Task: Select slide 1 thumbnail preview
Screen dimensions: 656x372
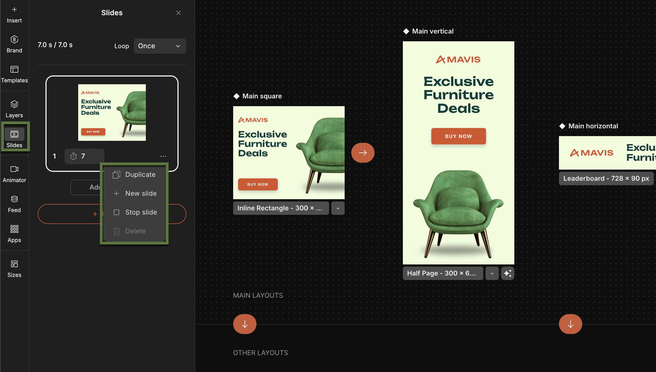Action: (x=112, y=113)
